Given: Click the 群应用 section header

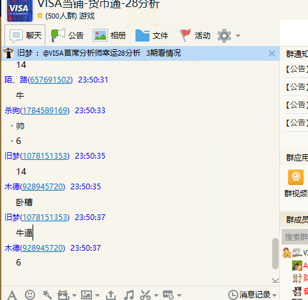Looking at the screenshot, I should [296, 158].
